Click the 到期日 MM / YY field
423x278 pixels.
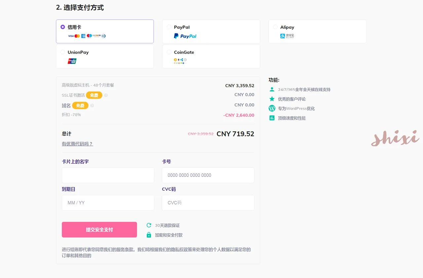108,203
